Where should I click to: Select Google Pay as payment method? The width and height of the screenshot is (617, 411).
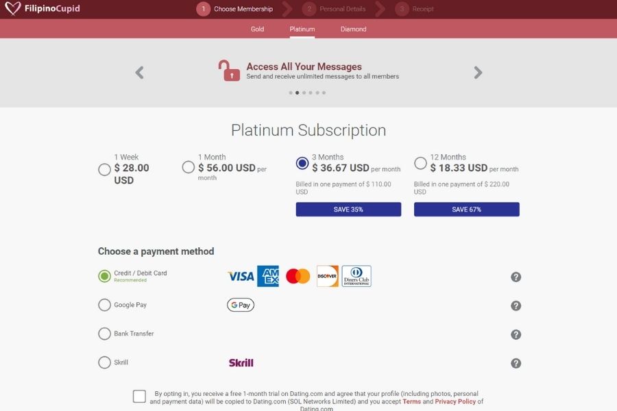[x=104, y=305]
